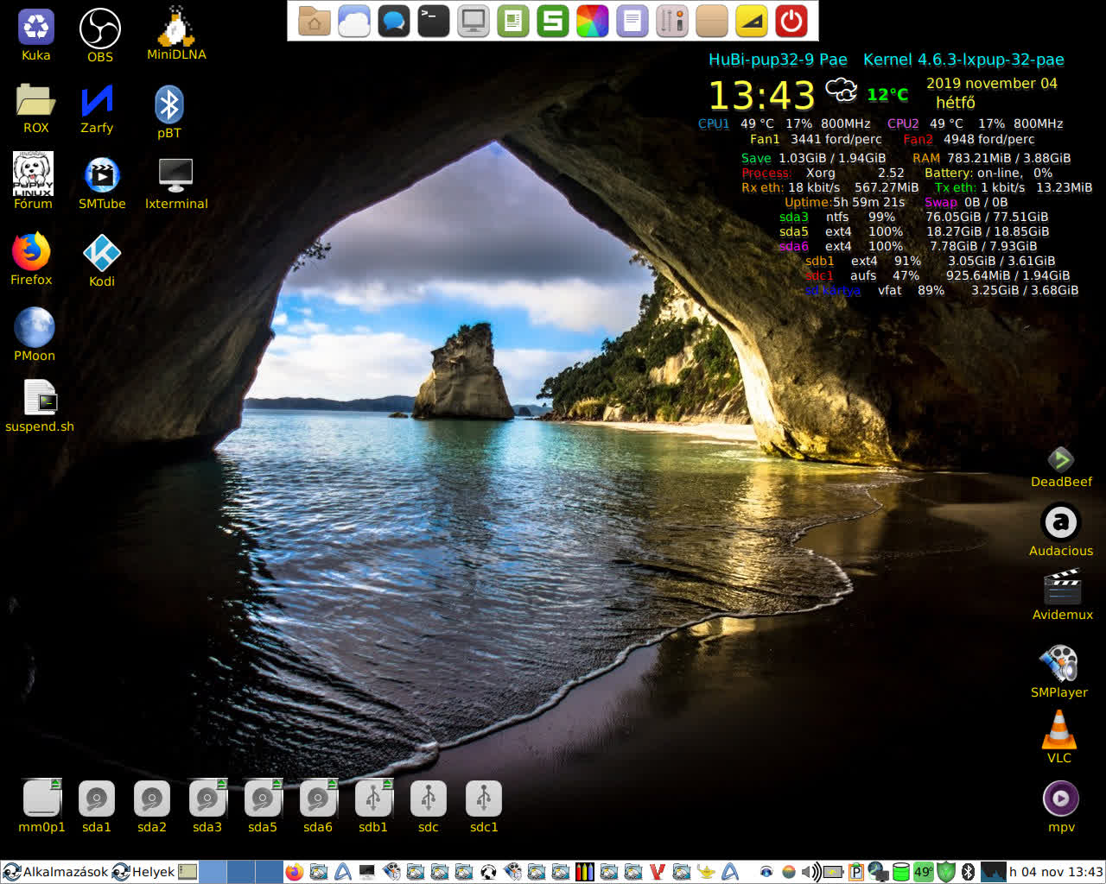
Task: Open the battery tray icon
Action: coord(833,872)
